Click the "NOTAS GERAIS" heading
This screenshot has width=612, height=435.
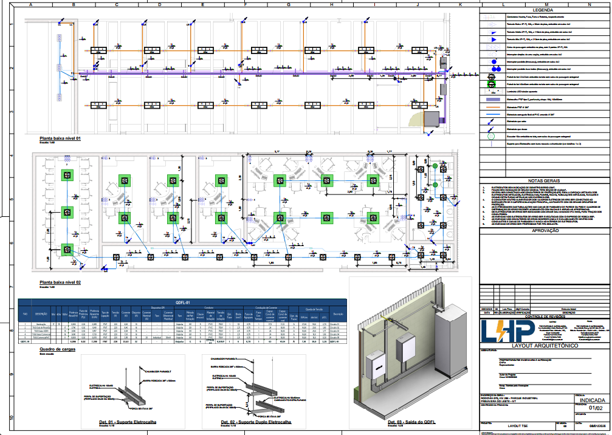point(544,180)
